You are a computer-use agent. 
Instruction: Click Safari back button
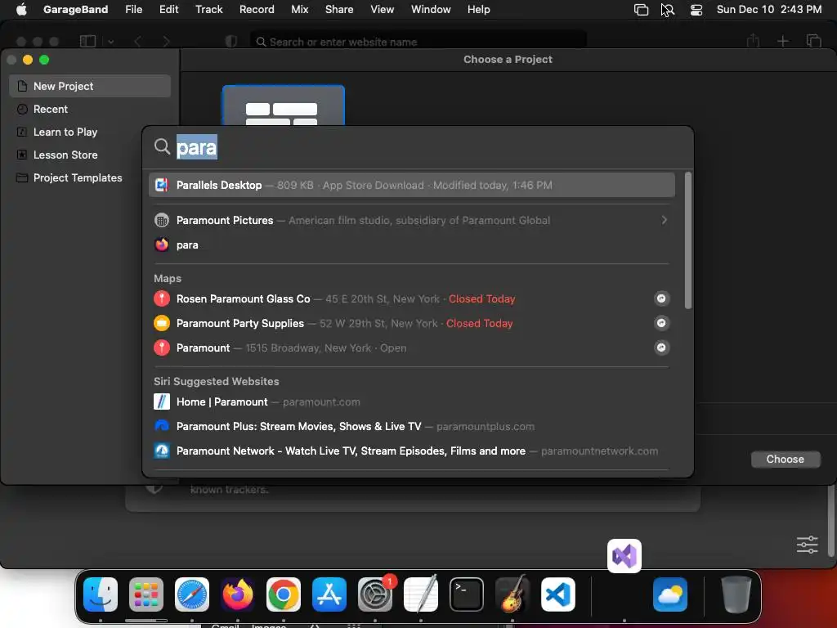click(x=137, y=41)
